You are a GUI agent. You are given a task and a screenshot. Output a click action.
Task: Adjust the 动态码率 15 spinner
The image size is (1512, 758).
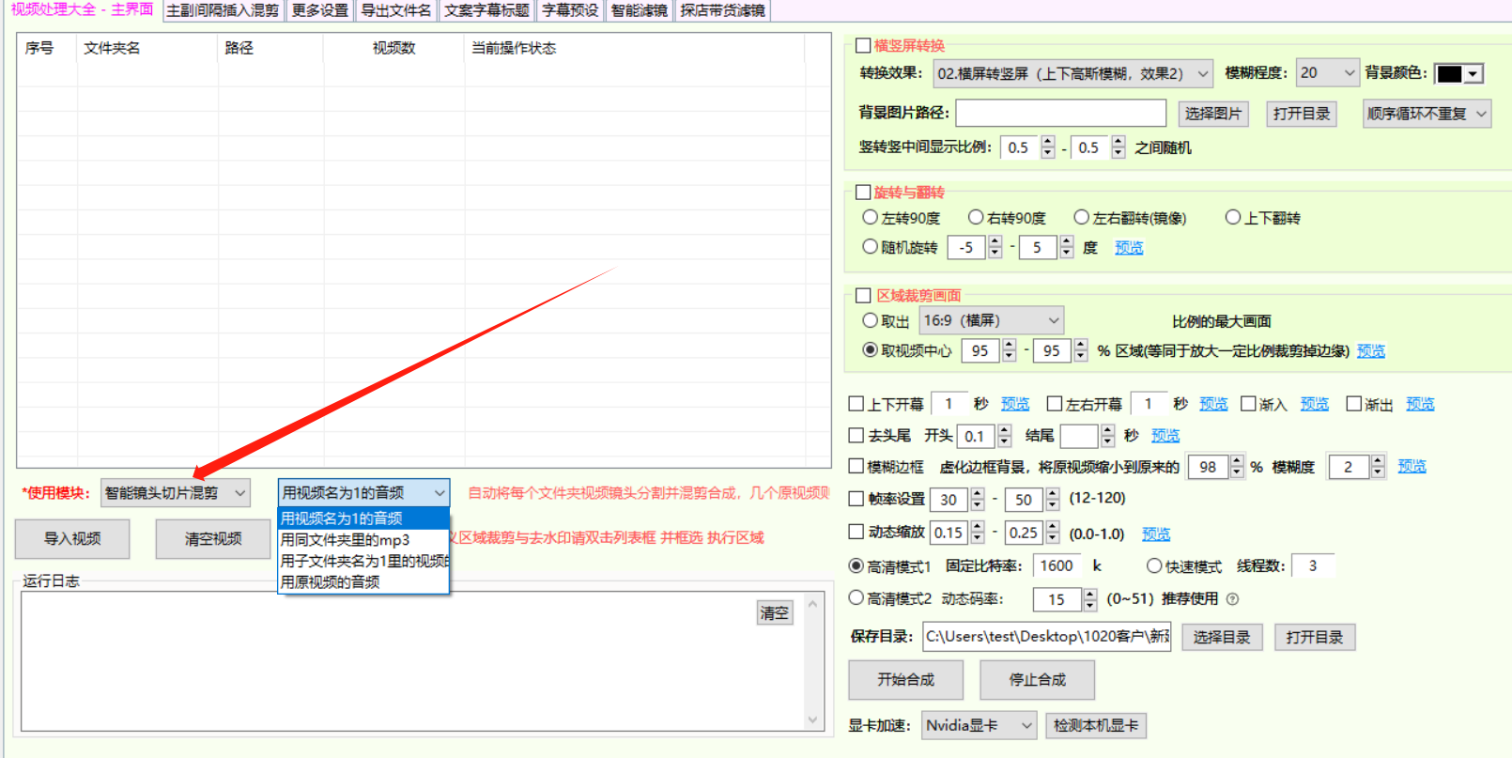coord(1065,599)
